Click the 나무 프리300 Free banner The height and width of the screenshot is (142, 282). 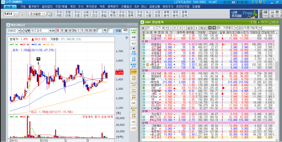tap(244, 14)
